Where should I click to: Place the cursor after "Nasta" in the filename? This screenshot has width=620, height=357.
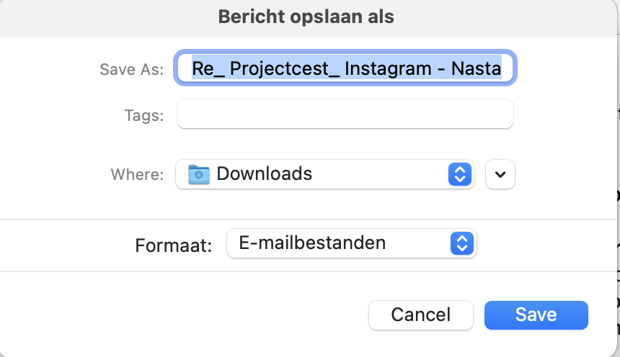click(502, 69)
